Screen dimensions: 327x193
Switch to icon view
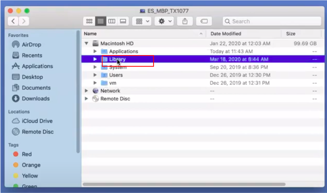pyautogui.click(x=89, y=21)
